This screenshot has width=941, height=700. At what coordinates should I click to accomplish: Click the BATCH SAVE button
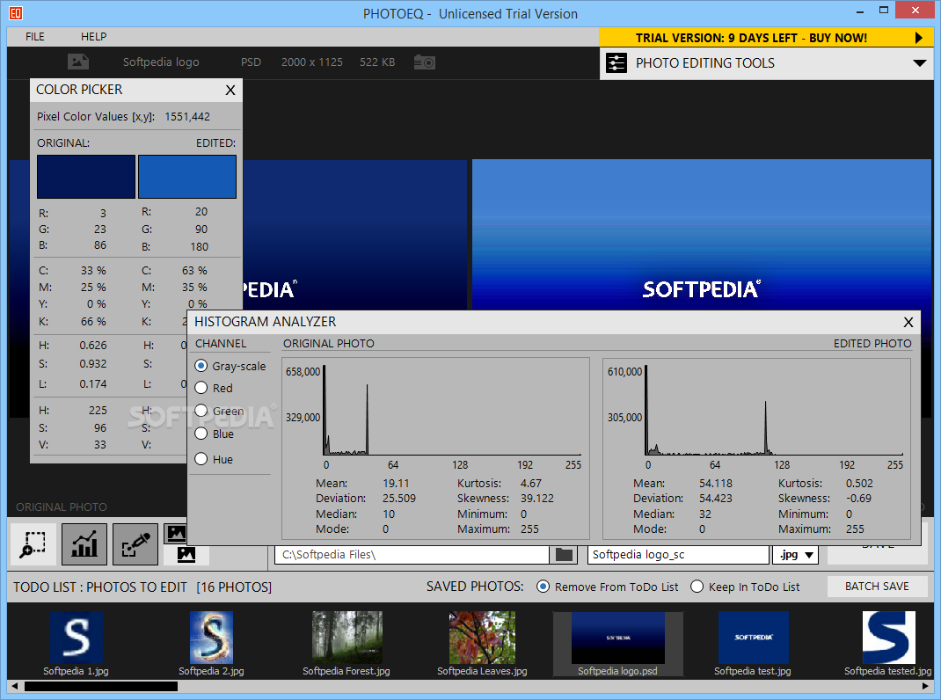coord(877,587)
